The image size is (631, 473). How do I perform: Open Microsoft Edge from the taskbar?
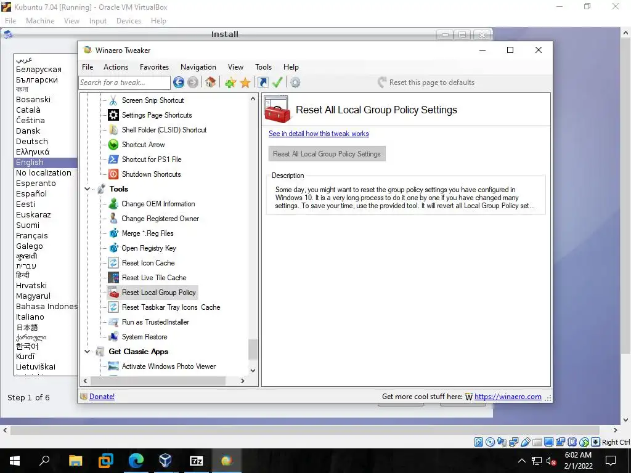tap(136, 461)
